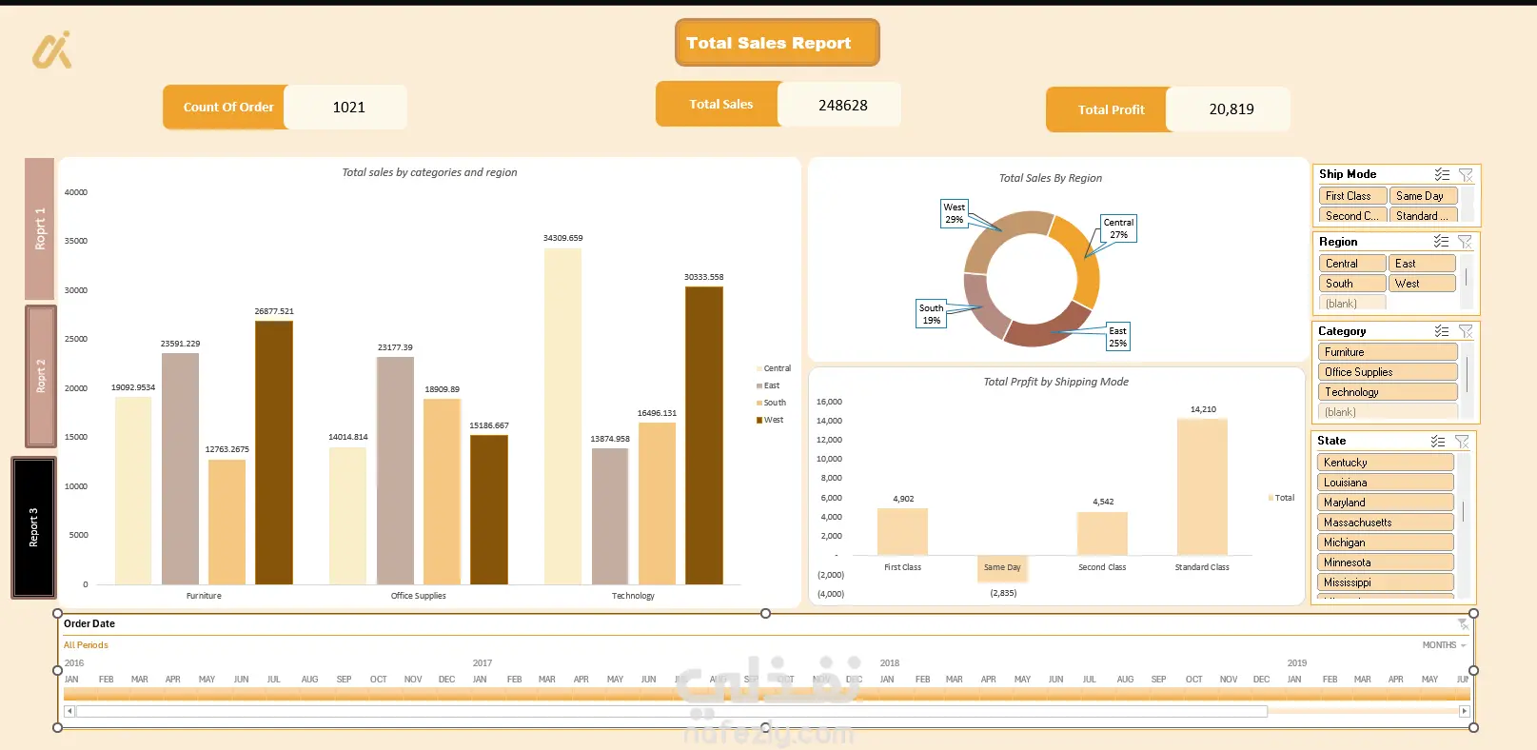
Task: Select Technology in Category slicer
Action: tap(1388, 392)
